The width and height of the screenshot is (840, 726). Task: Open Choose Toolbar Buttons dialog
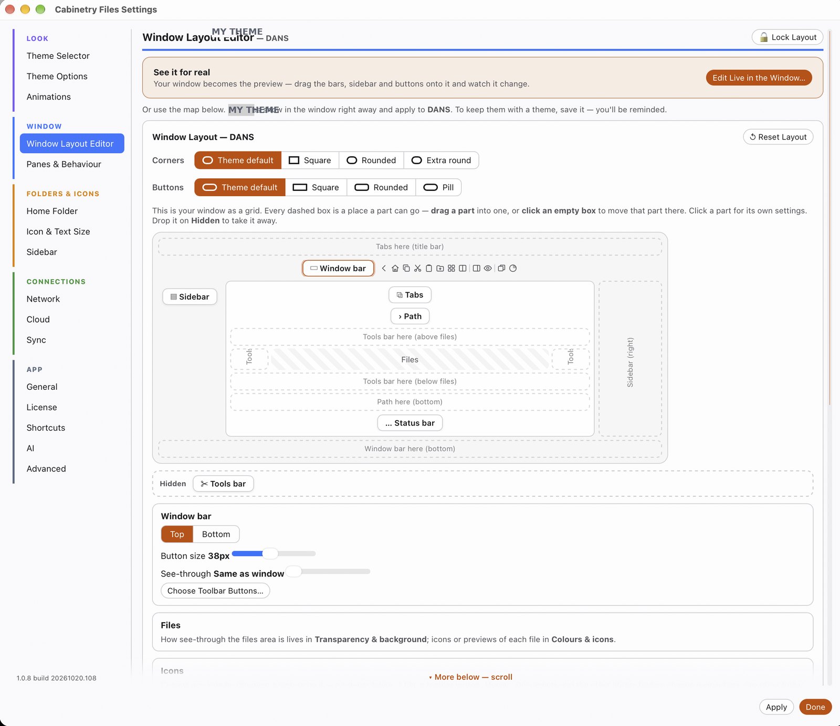click(x=215, y=591)
